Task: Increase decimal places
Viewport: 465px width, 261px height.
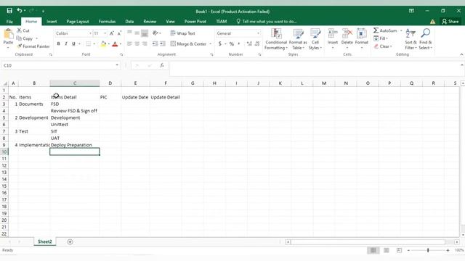Action: [249, 43]
